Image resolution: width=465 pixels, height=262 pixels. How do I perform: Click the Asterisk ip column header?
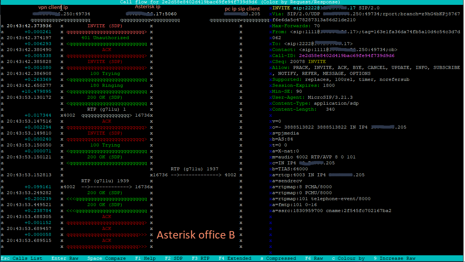click(x=147, y=7)
